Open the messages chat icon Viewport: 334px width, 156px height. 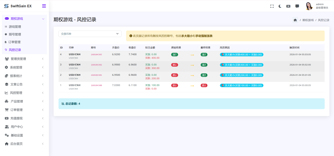tap(297, 6)
